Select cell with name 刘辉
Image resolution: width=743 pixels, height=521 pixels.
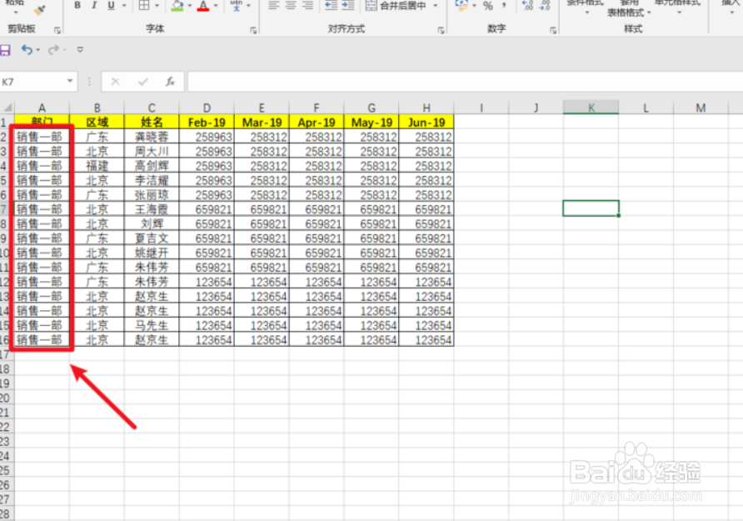click(x=152, y=223)
